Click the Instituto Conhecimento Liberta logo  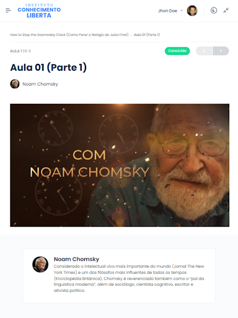(39, 11)
